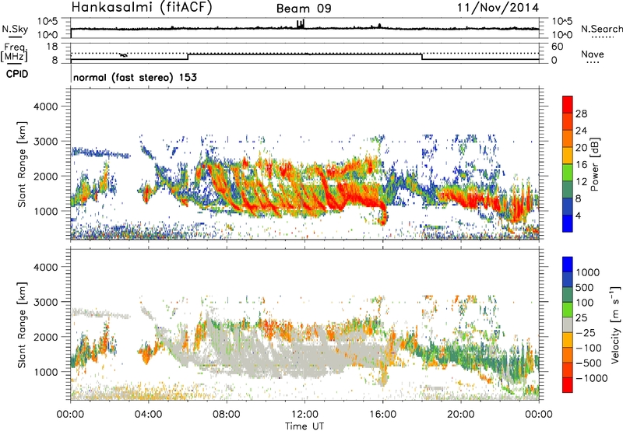
Task: Click the Slant Range [km] label of velocity panel
Action: coord(22,325)
